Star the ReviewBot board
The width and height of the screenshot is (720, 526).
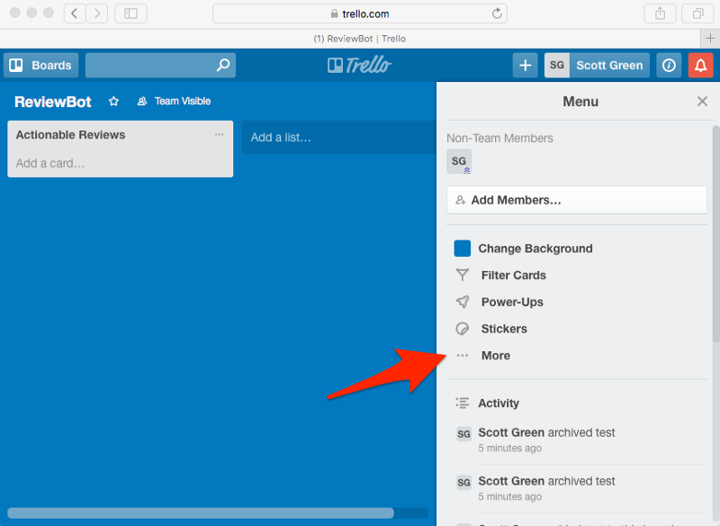point(113,102)
